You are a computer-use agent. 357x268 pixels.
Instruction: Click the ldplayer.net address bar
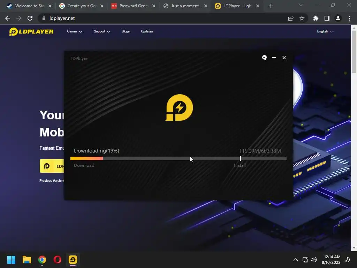tap(164, 18)
